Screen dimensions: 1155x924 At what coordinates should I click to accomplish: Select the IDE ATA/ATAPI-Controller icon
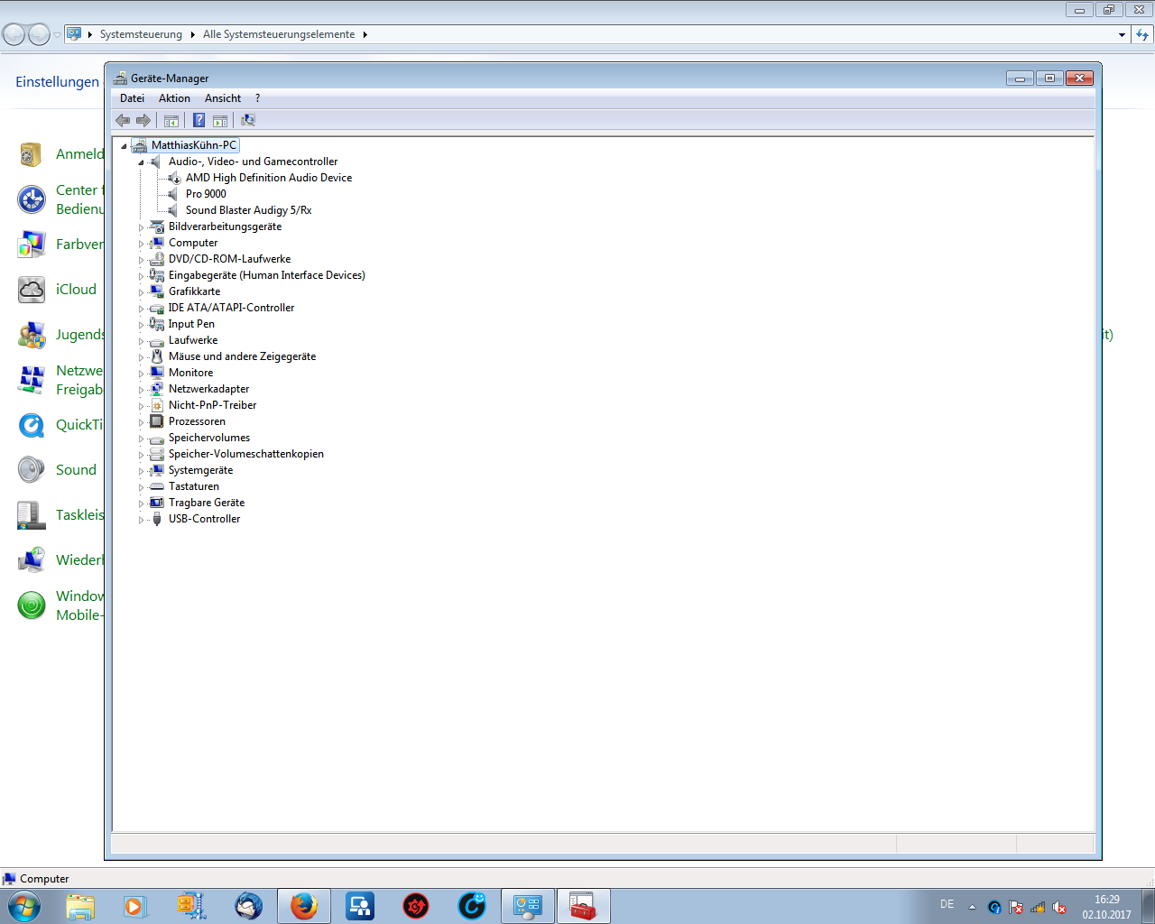pos(157,308)
